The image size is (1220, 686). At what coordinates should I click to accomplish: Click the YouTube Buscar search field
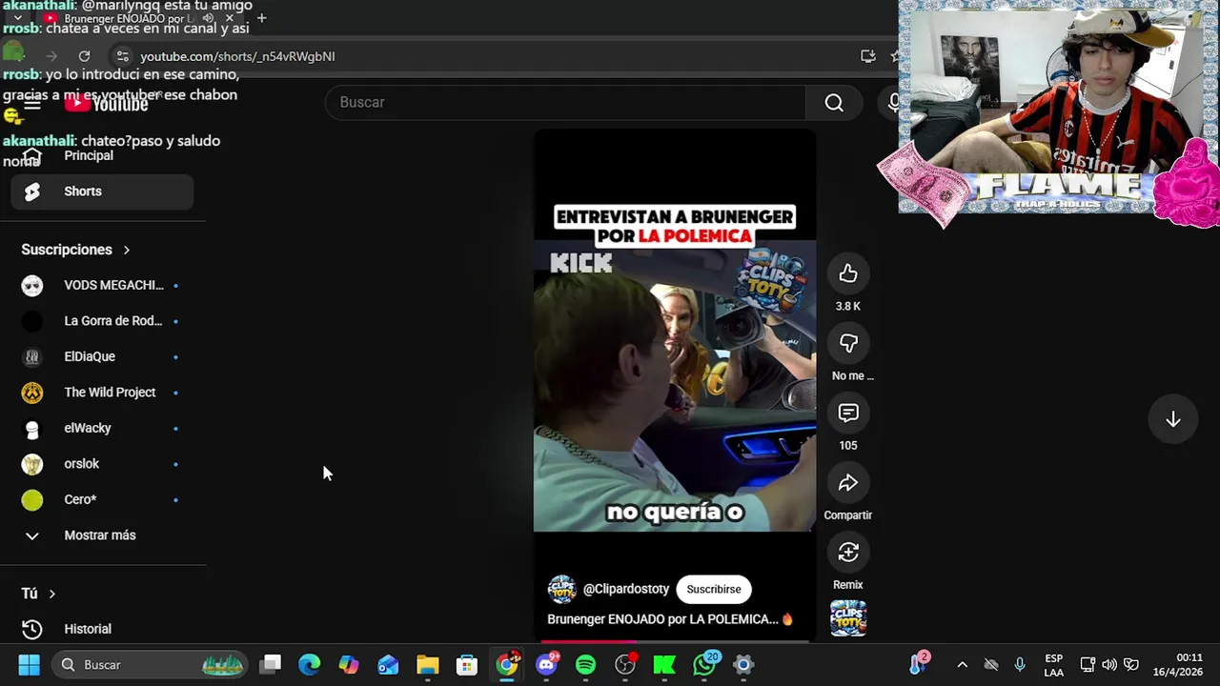[x=565, y=103]
